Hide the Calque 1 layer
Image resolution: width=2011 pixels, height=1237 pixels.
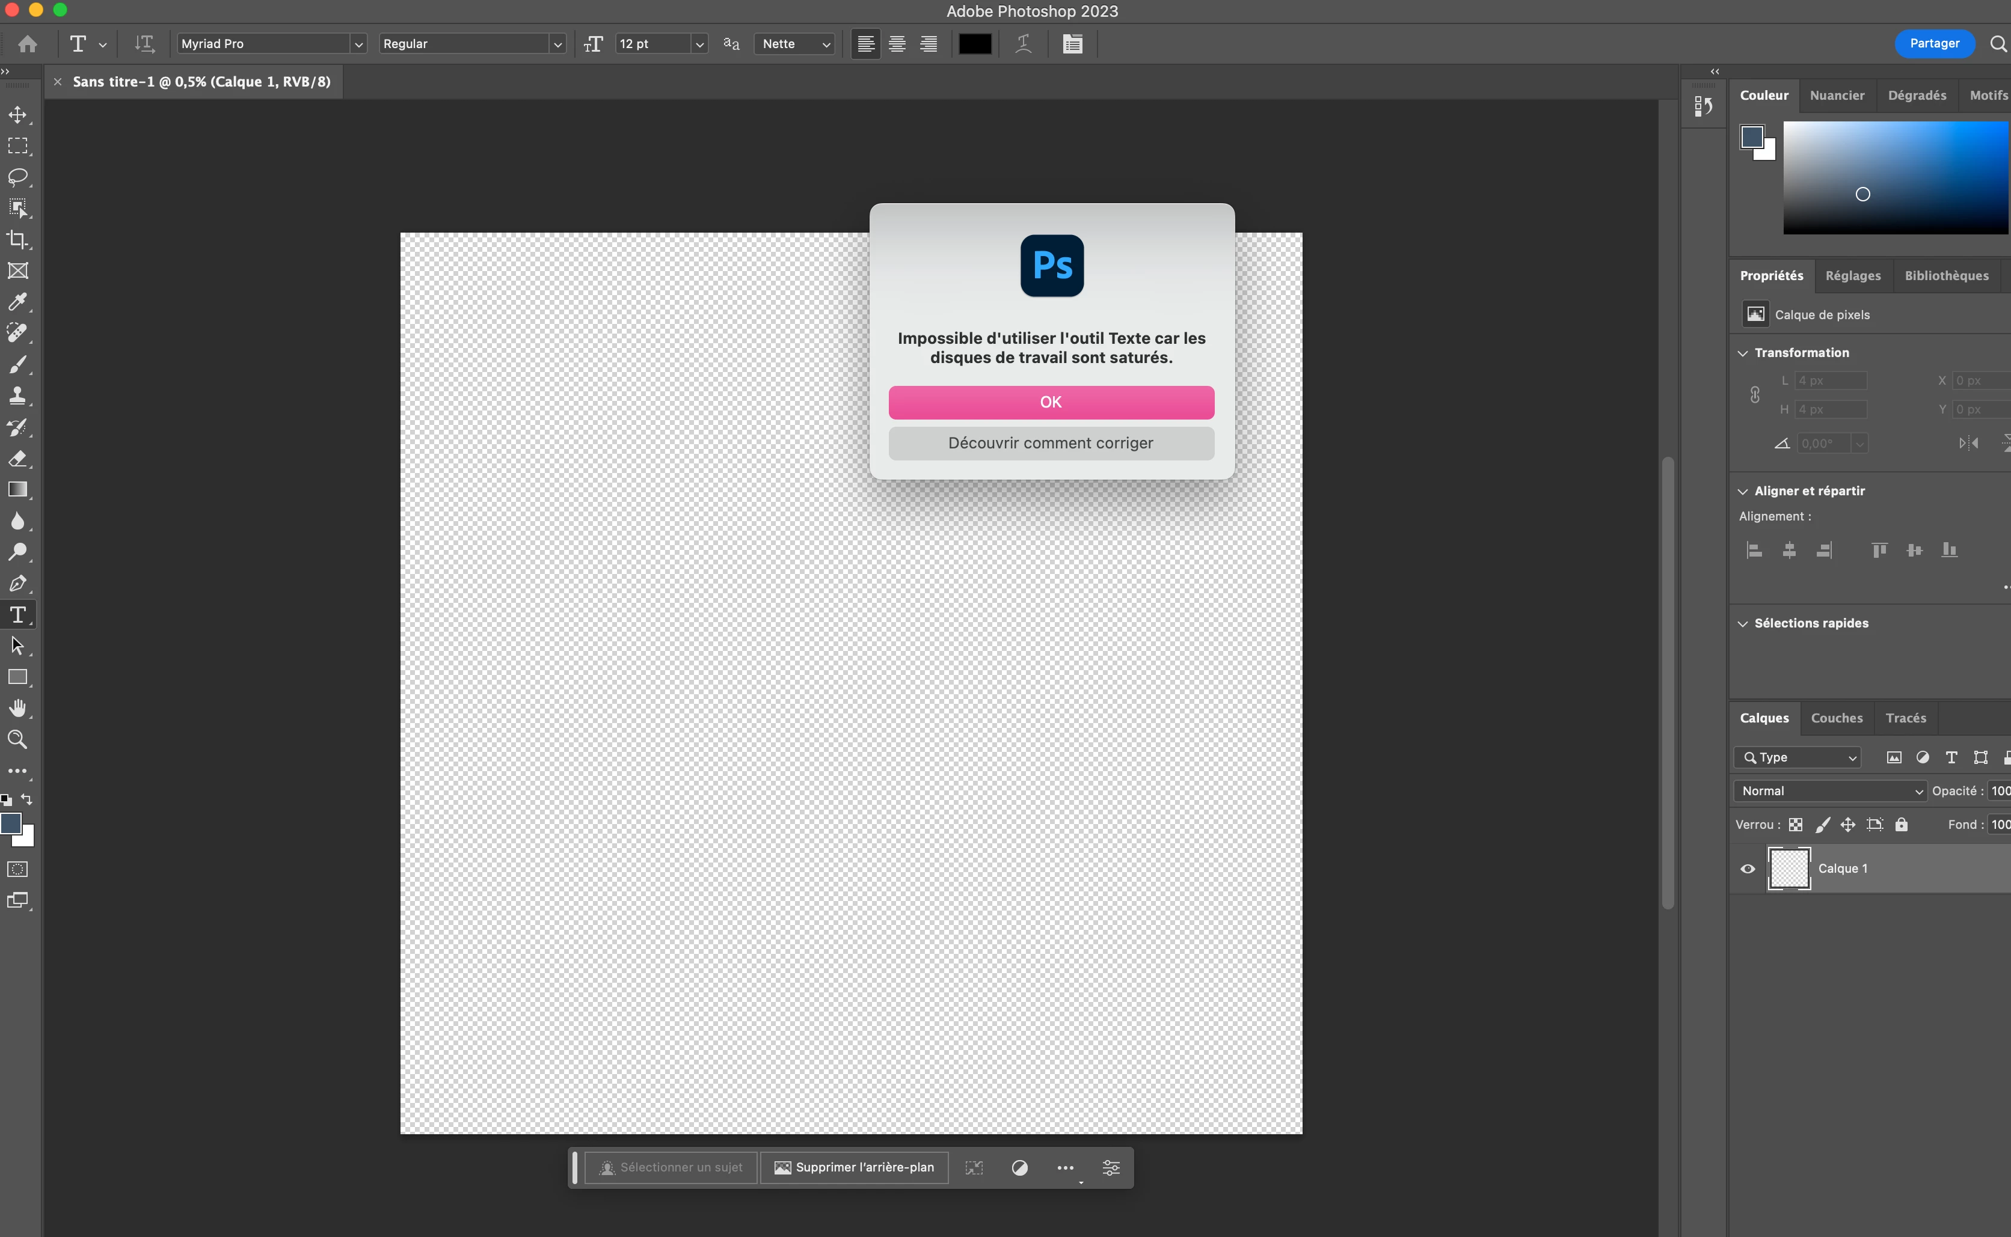click(x=1748, y=869)
